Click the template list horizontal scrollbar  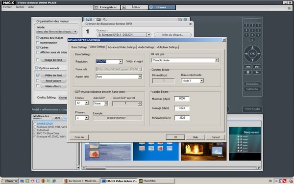pyautogui.click(x=171, y=168)
